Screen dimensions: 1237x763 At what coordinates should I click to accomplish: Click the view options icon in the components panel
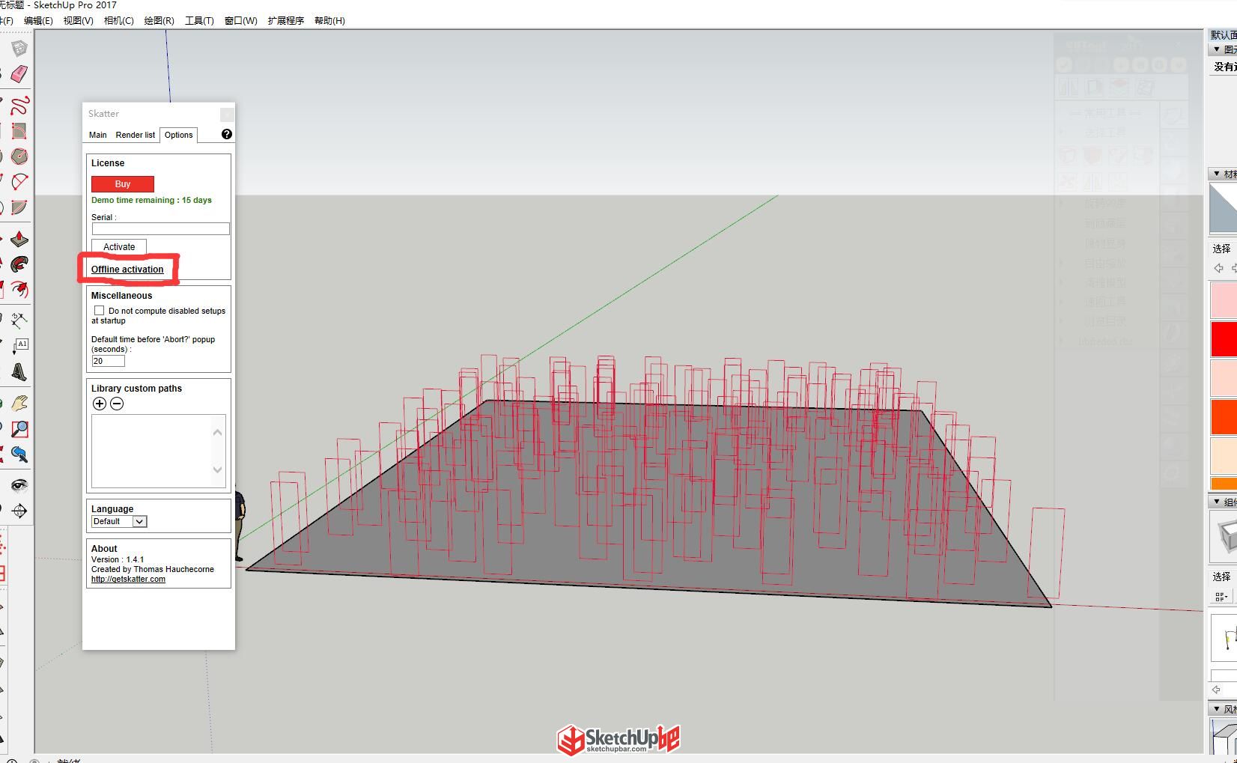pos(1221,596)
